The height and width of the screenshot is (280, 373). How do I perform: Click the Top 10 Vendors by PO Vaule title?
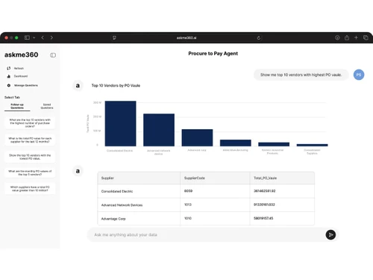tap(116, 85)
